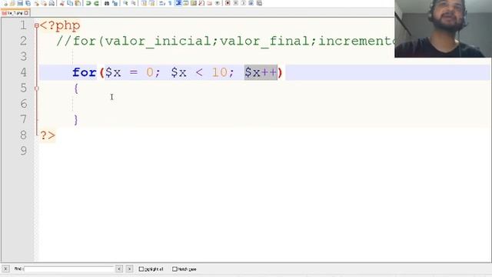
Task: Play back the recorded macro icon
Action: point(244,3)
